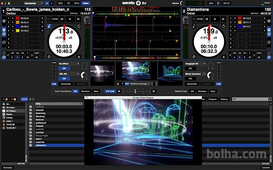The width and height of the screenshot is (273, 170).
Task: Skip to previous track on deck 2
Action: [207, 19]
